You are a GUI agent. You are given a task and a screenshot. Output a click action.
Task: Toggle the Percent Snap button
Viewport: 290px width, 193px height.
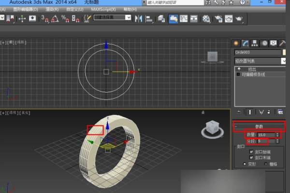point(65,19)
